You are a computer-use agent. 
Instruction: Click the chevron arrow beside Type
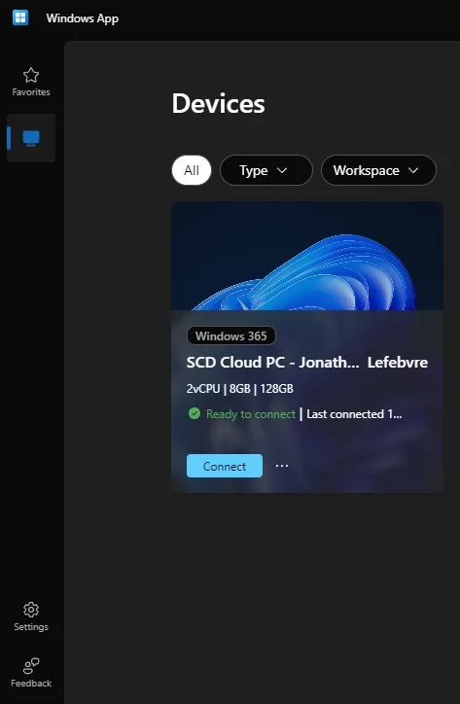click(282, 170)
